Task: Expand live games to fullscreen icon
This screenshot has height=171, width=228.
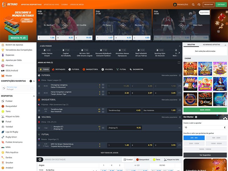Action: pos(179,62)
